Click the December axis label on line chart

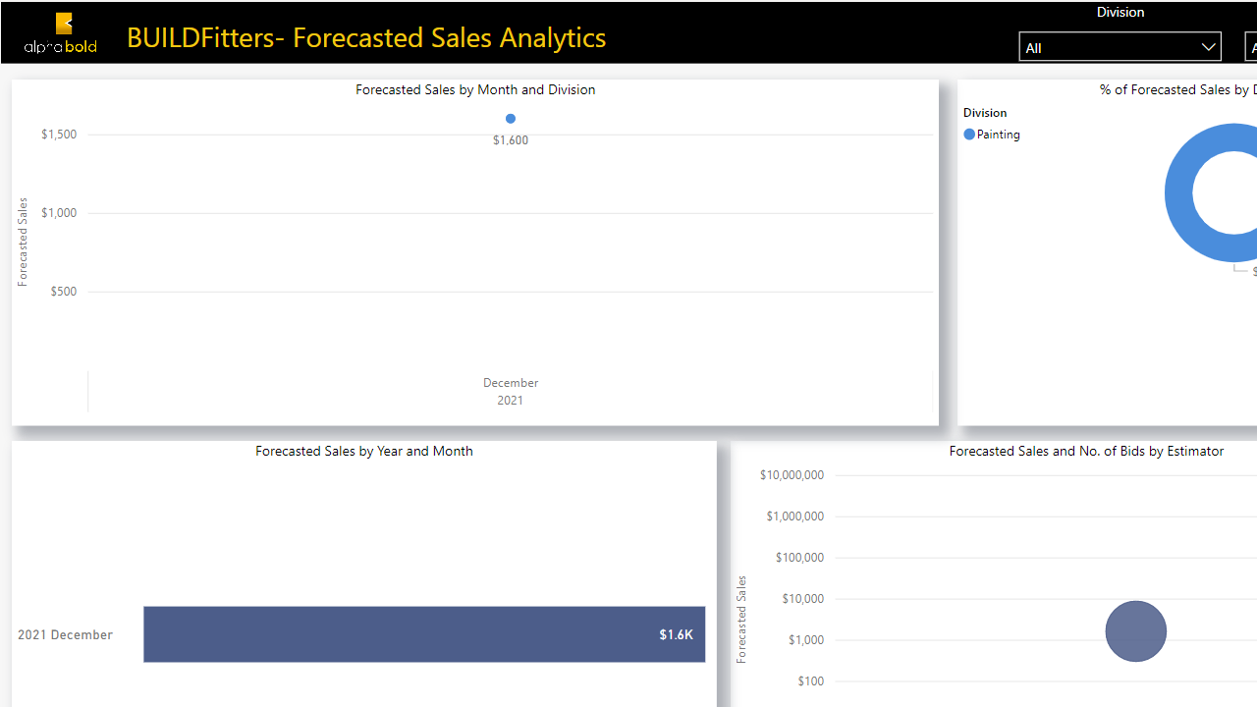point(511,383)
